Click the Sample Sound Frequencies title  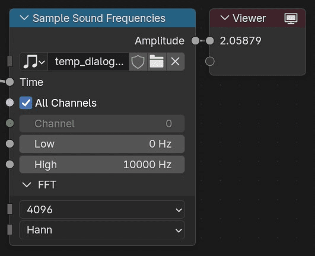tap(99, 18)
